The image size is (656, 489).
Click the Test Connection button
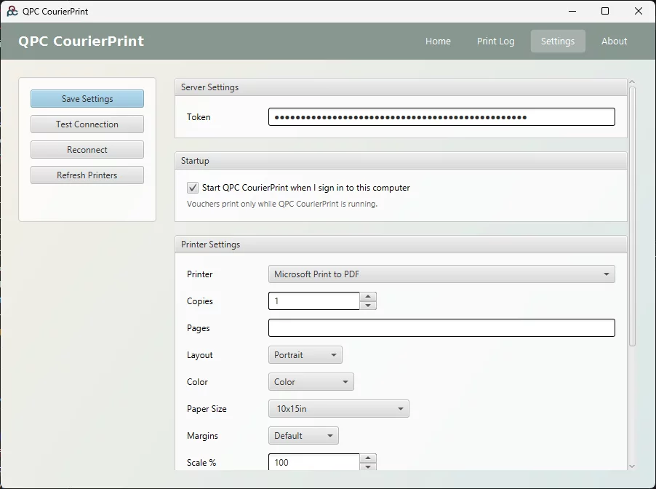pyautogui.click(x=87, y=124)
